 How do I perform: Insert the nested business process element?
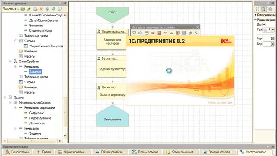[178, 33]
